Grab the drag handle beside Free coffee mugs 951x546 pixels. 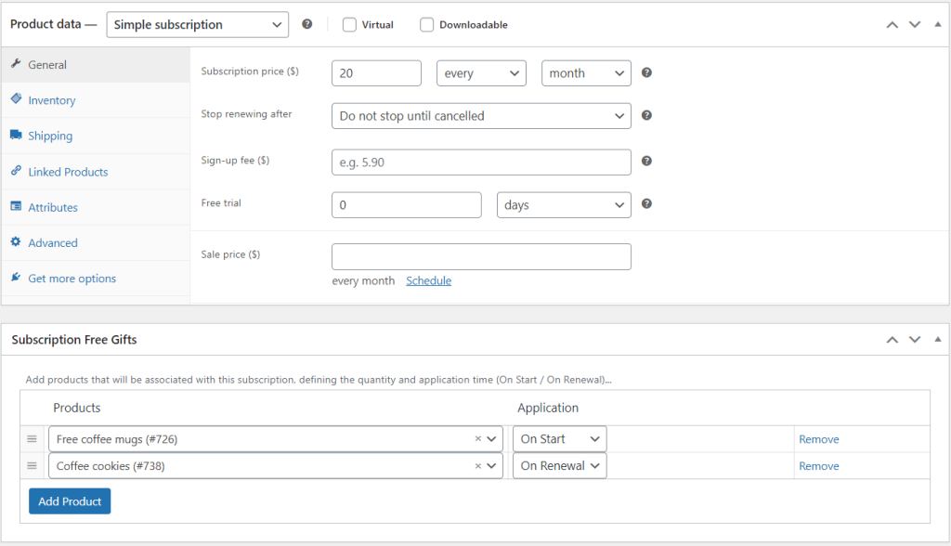(x=32, y=438)
